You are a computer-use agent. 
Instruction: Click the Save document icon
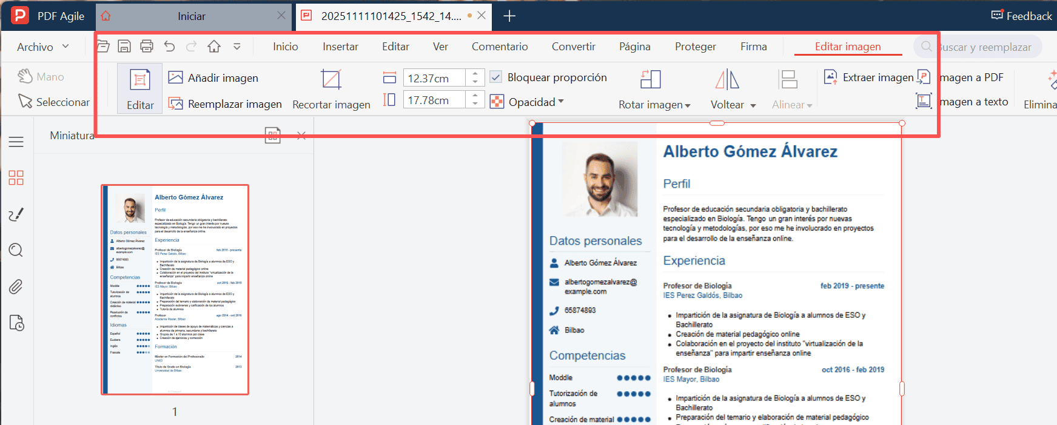point(124,46)
